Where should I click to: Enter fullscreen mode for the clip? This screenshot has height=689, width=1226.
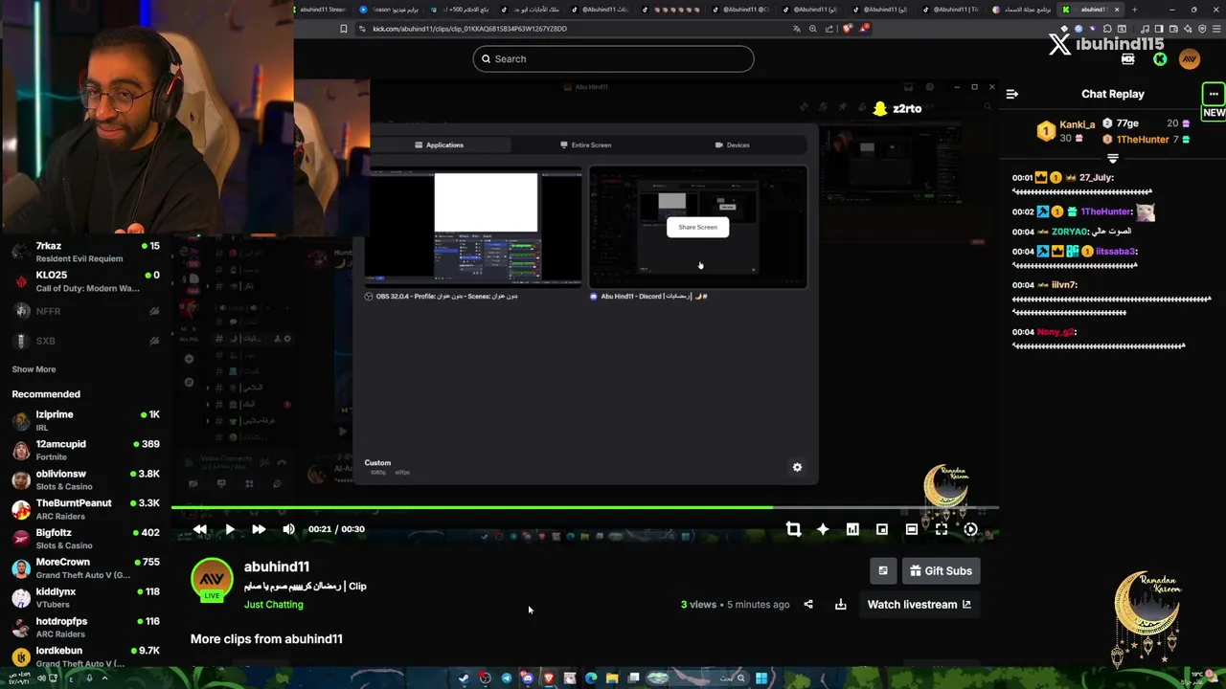pyautogui.click(x=942, y=529)
